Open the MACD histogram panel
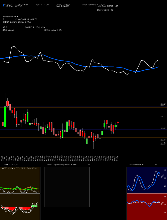167x220 pixels. pos(20,207)
